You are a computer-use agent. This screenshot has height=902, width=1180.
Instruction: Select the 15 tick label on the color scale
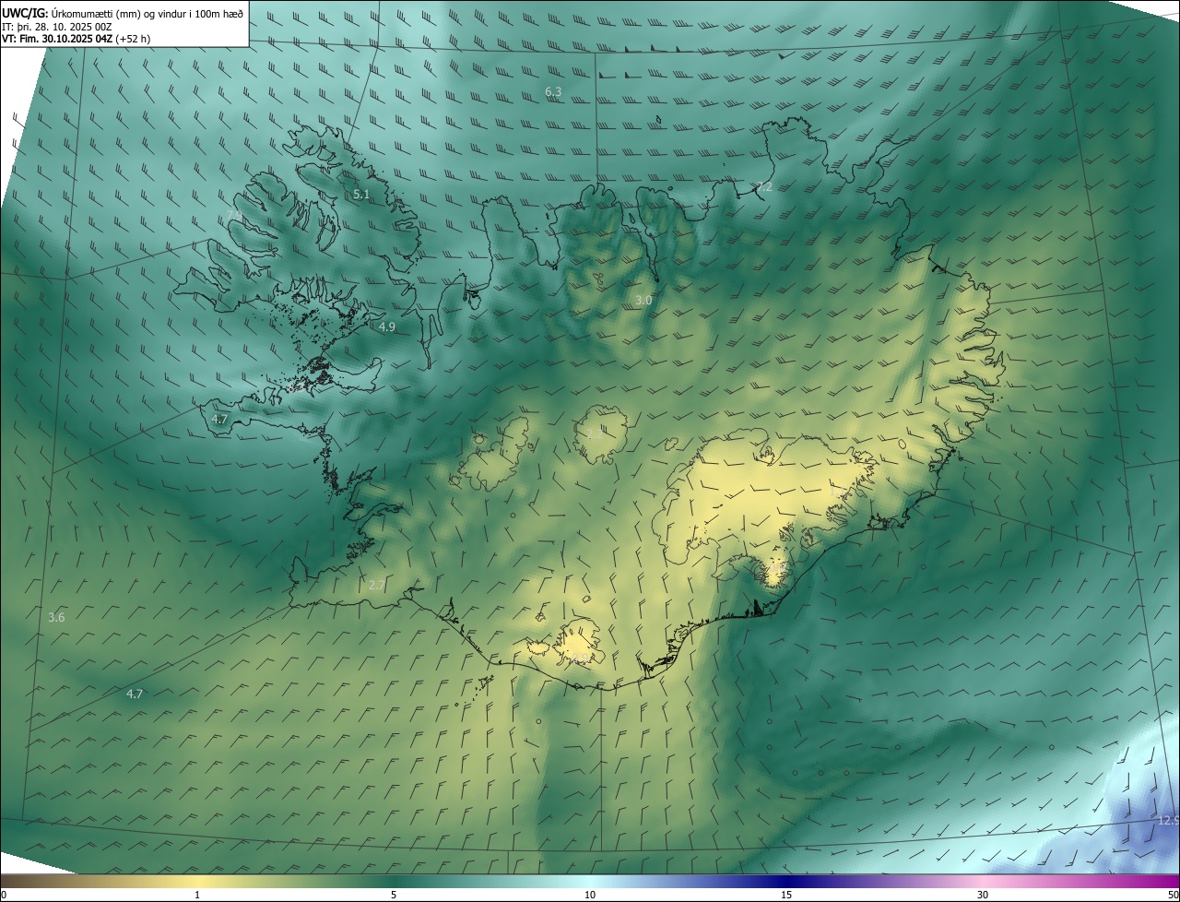pos(786,896)
